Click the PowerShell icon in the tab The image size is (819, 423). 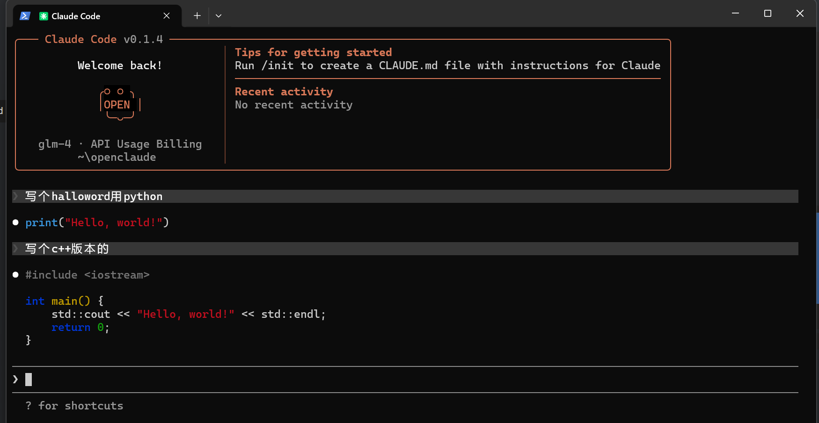[25, 16]
